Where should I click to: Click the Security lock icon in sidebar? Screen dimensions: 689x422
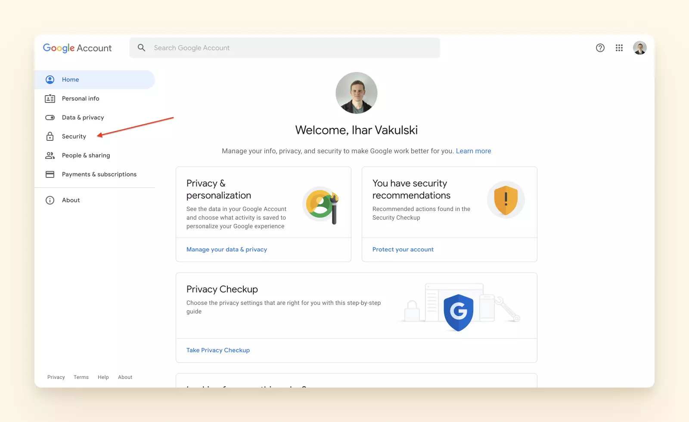click(50, 137)
